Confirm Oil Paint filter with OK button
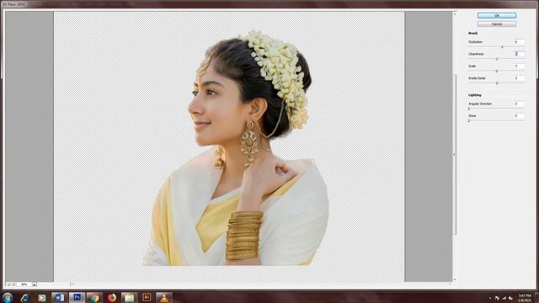The width and height of the screenshot is (539, 303). 496,15
